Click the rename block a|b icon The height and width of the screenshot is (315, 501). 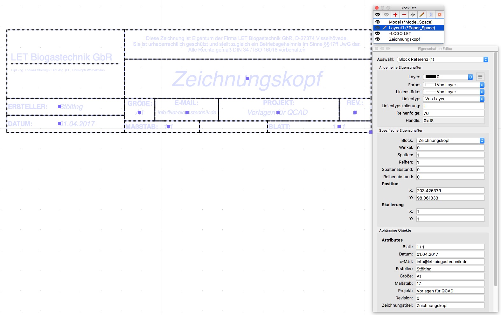(413, 15)
